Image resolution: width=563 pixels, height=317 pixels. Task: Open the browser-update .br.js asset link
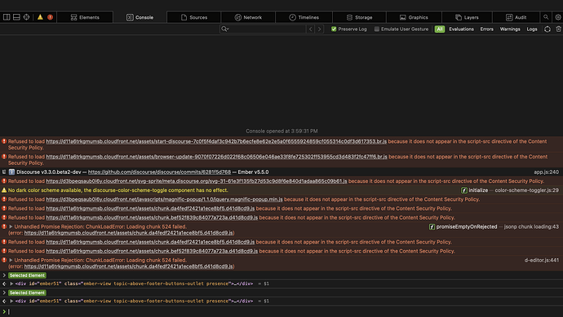tap(216, 157)
